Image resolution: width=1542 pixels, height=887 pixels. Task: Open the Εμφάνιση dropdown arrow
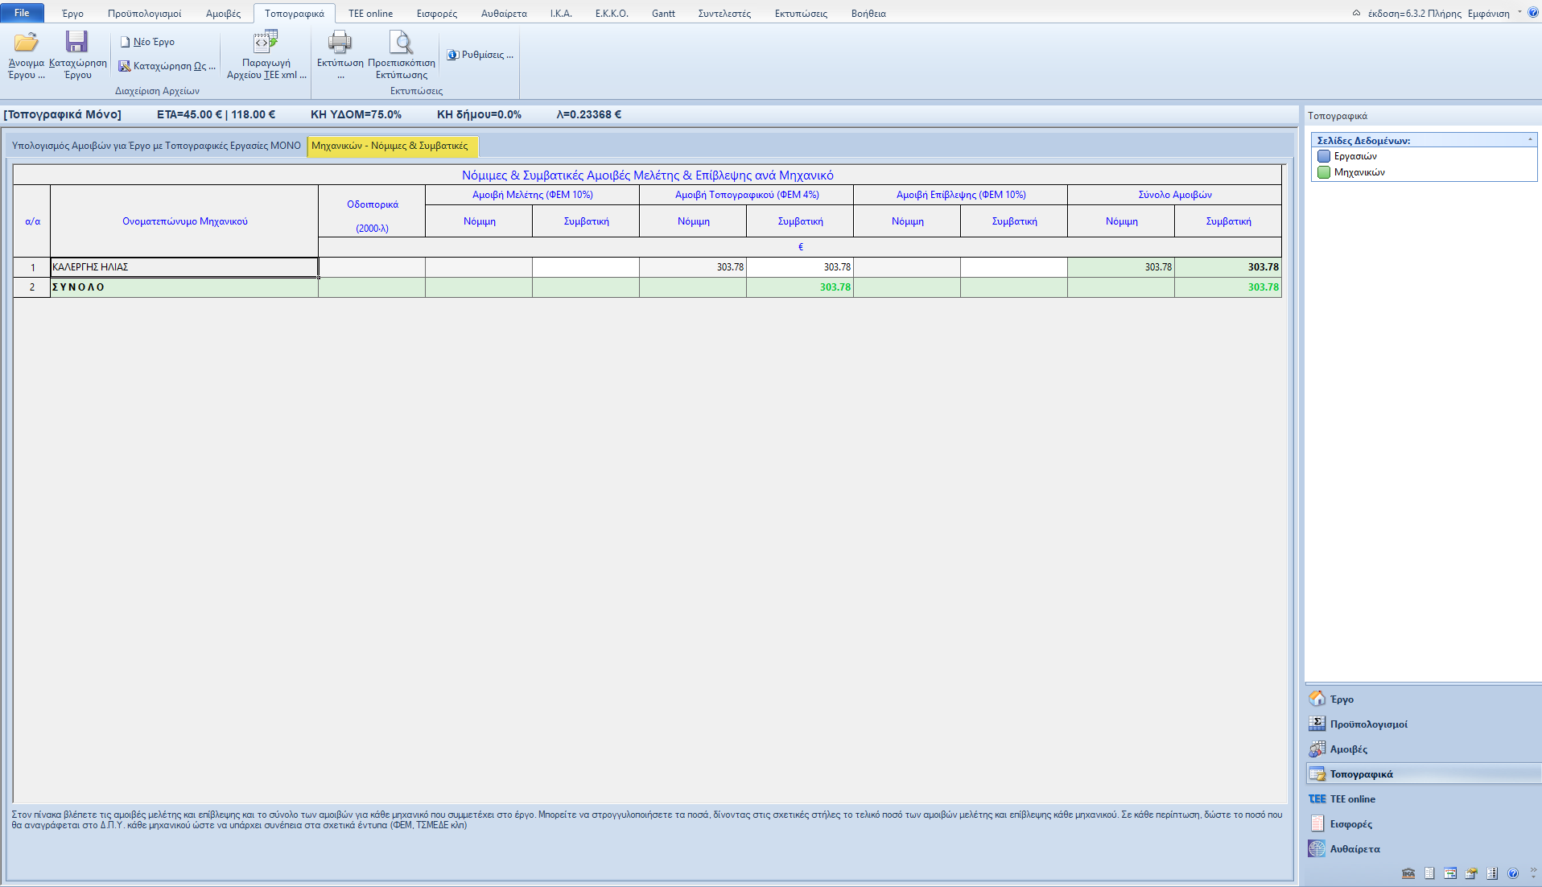point(1519,13)
